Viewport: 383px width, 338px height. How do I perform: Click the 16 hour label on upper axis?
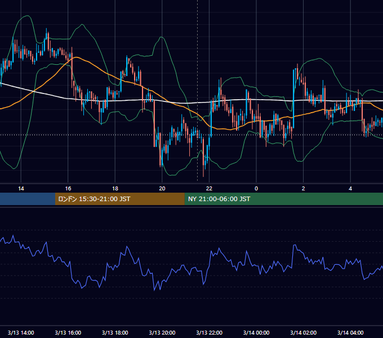coord(68,189)
